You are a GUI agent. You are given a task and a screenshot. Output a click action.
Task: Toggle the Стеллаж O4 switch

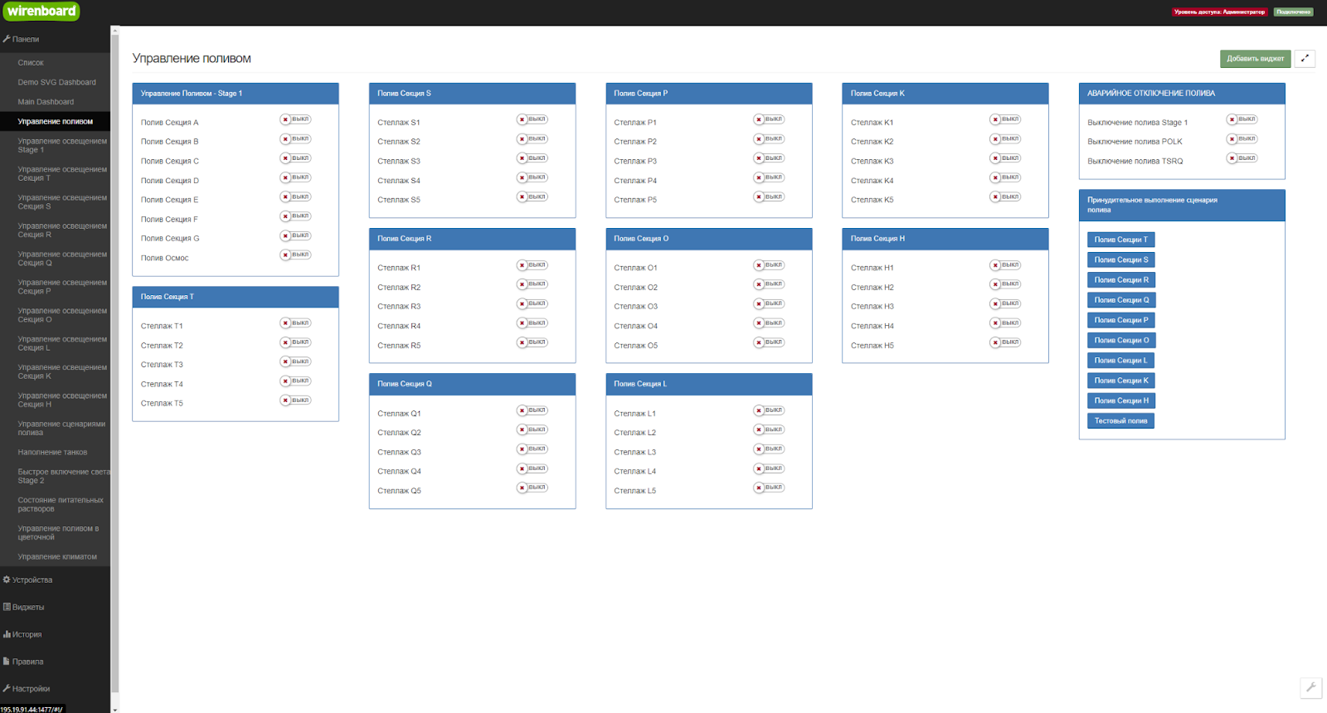click(769, 323)
